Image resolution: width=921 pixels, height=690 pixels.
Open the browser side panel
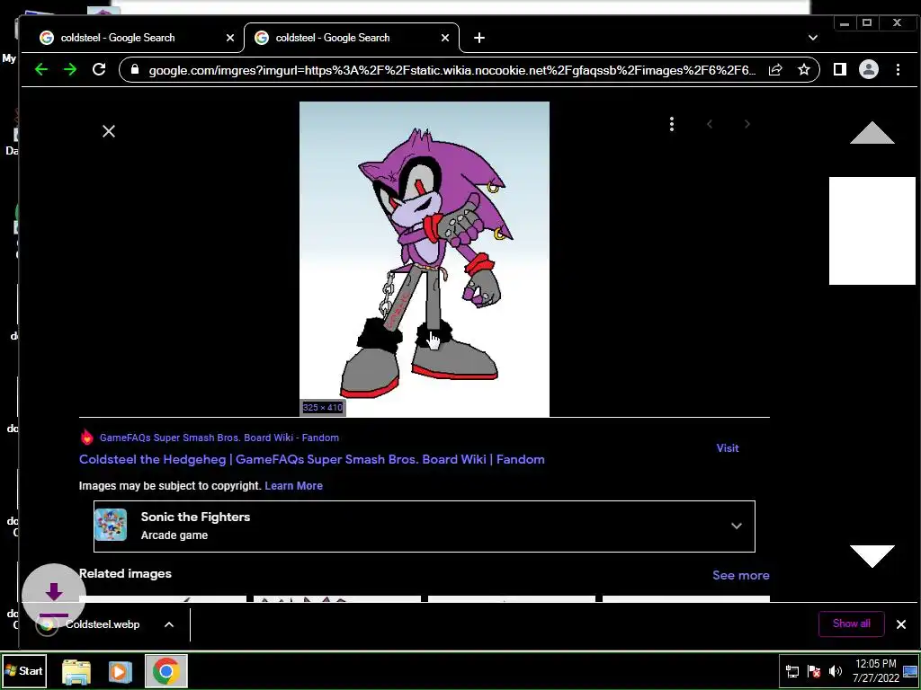pyautogui.click(x=839, y=69)
